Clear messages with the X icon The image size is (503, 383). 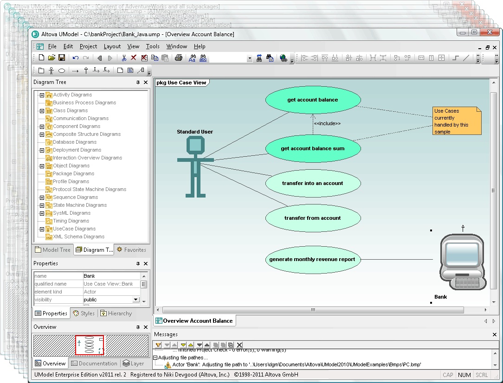[239, 345]
